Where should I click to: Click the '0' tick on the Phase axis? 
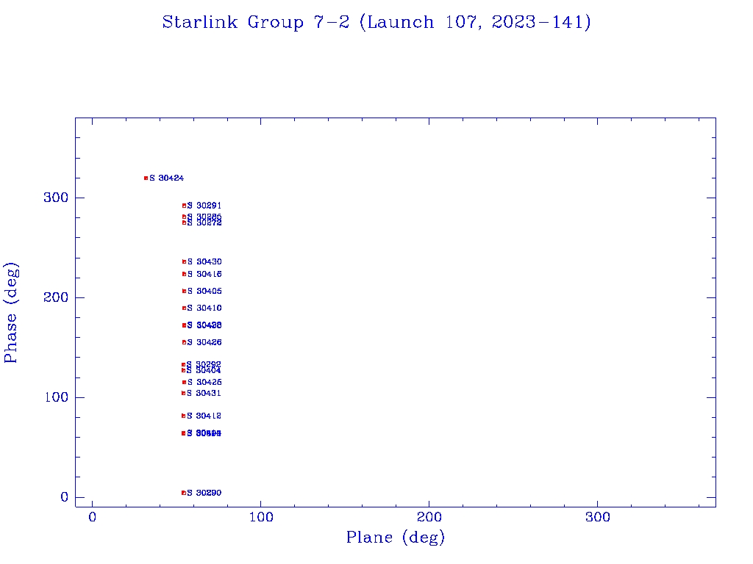coord(64,497)
